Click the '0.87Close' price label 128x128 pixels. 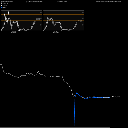(x=116, y=97)
